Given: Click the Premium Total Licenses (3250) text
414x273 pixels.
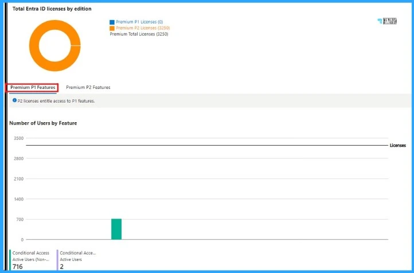Looking at the screenshot, I should coord(139,34).
